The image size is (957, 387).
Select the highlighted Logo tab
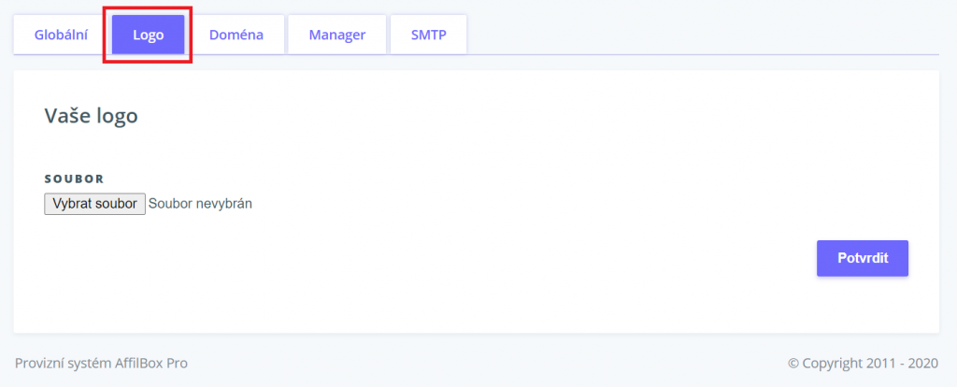(x=148, y=36)
